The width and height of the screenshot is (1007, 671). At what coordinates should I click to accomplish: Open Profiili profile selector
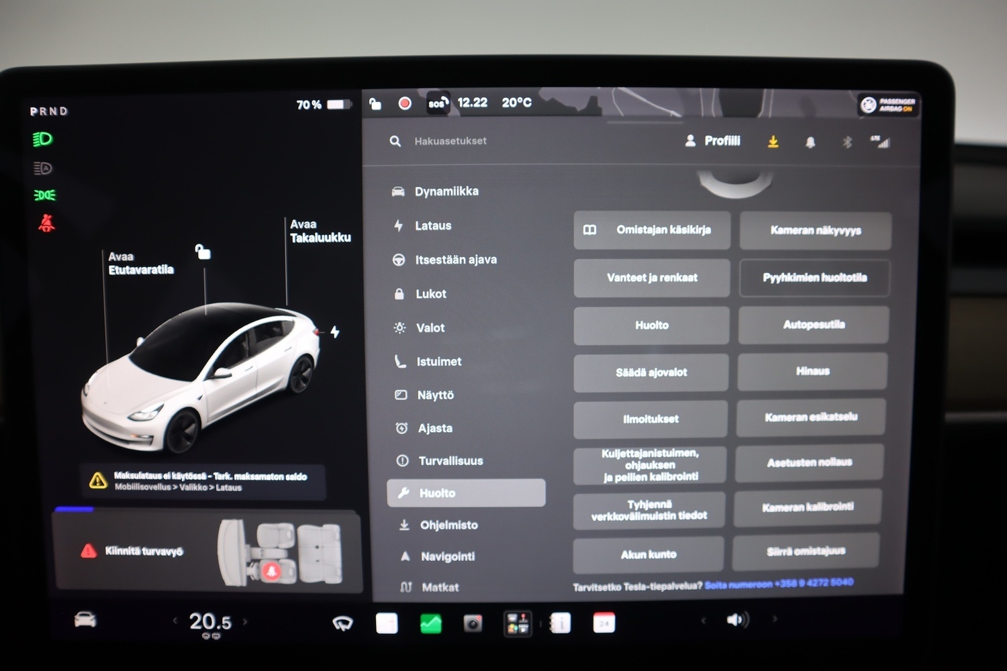click(712, 141)
